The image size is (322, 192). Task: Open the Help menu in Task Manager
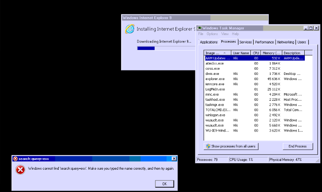point(235,34)
